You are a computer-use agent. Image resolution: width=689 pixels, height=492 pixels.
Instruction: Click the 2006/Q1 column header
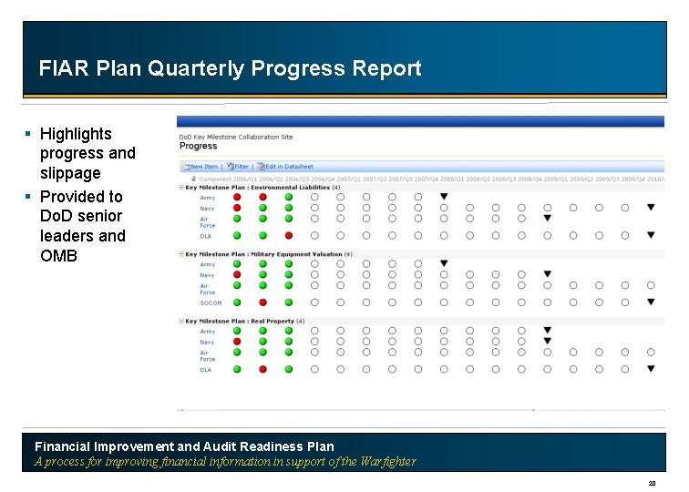(x=246, y=179)
